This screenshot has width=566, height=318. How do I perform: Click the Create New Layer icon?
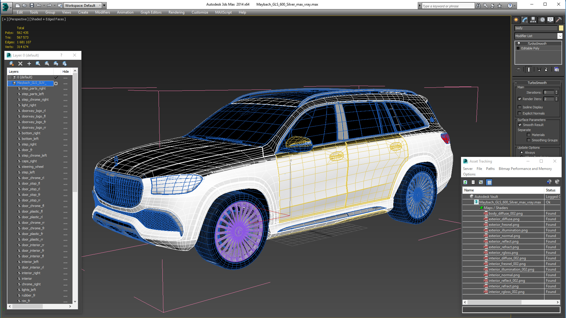click(11, 64)
